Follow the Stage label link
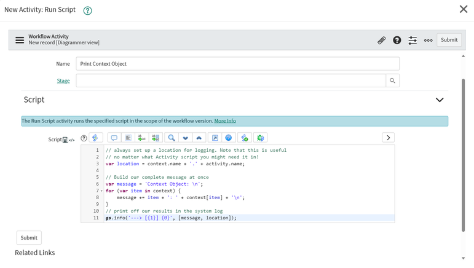474x268 pixels. 63,81
